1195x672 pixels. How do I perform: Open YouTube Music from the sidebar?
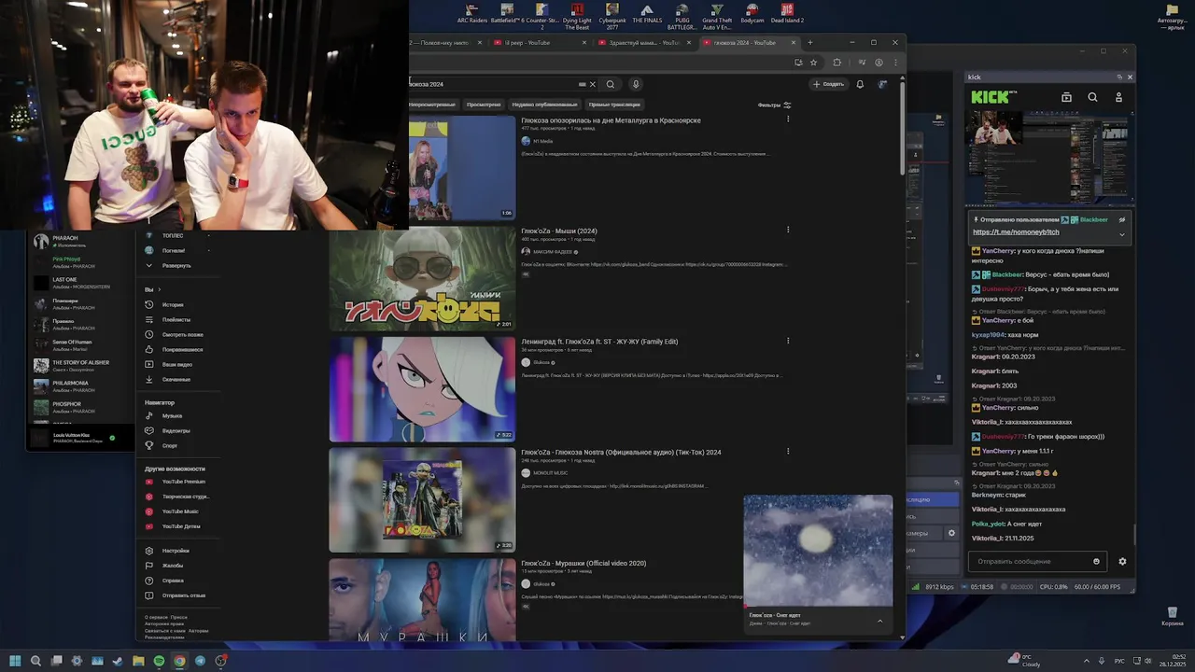pyautogui.click(x=179, y=511)
